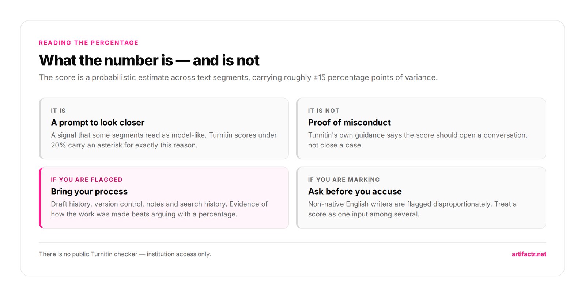Select the 'Bring your process' card title
585x296 pixels.
coord(89,191)
